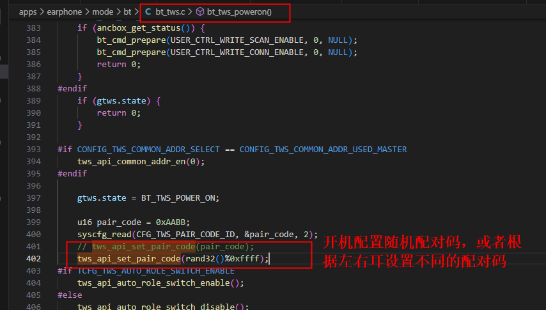Image resolution: width=546 pixels, height=310 pixels.
Task: Click 'syscfg_read' on line 400
Action: point(104,235)
